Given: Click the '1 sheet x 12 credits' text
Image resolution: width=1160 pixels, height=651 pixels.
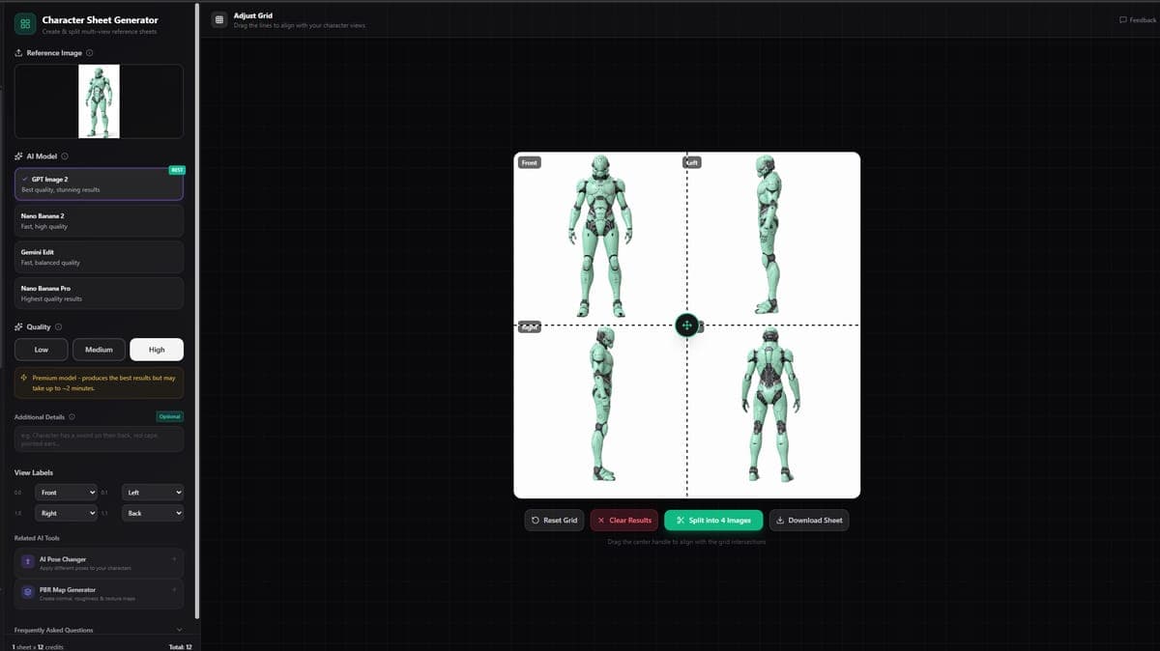Looking at the screenshot, I should point(38,646).
